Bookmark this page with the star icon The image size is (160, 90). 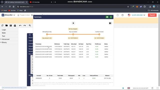coord(128,7)
